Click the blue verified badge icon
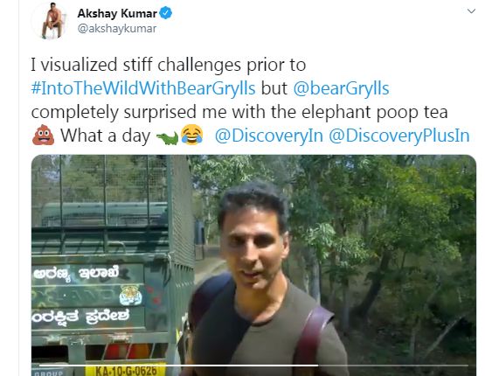 [x=166, y=13]
